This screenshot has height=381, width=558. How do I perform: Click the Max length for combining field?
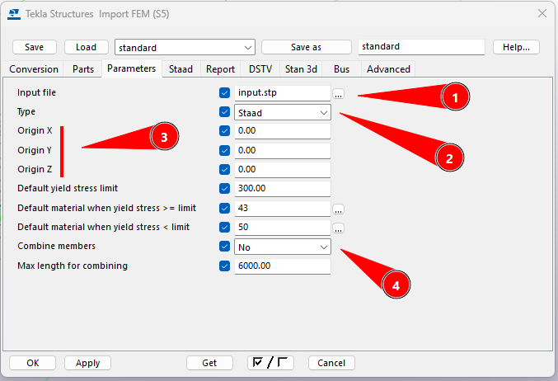pyautogui.click(x=282, y=266)
